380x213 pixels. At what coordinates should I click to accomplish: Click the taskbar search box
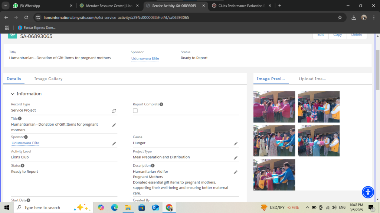tap(53, 207)
